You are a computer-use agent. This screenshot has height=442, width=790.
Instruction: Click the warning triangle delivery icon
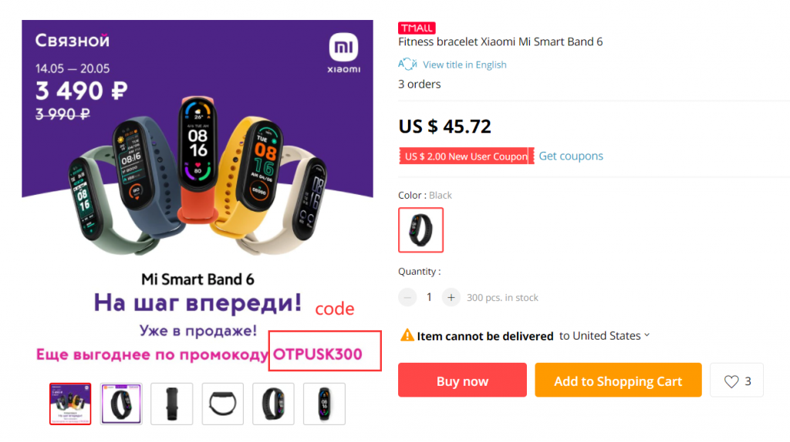click(407, 335)
